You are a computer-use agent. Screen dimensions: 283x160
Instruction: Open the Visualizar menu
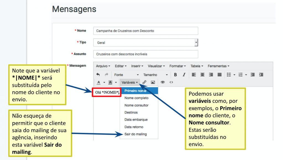pyautogui.click(x=156, y=66)
